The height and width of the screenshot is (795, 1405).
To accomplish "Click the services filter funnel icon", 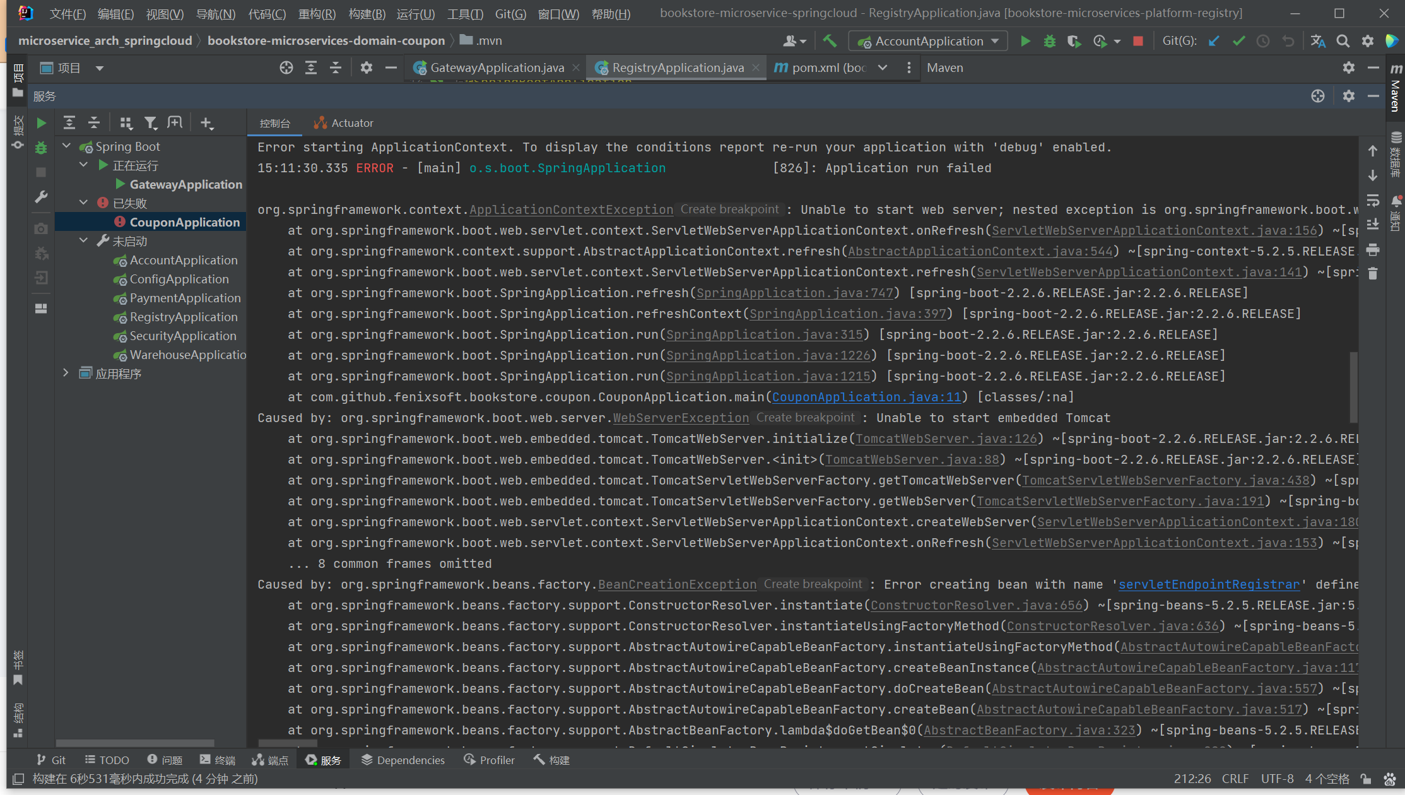I will [150, 123].
